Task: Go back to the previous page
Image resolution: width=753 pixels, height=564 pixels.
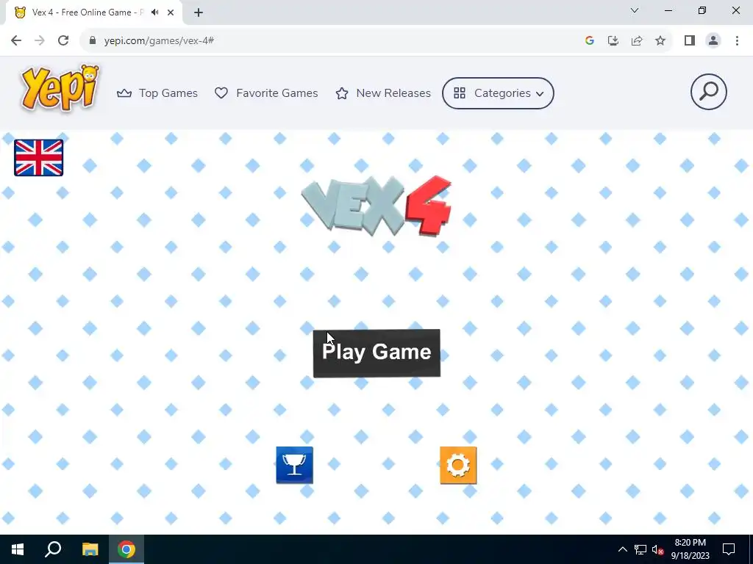Action: tap(16, 41)
